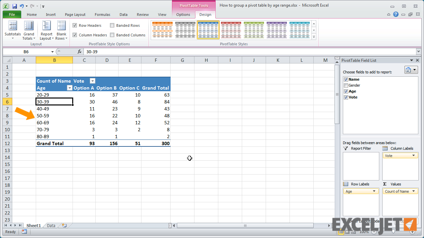The width and height of the screenshot is (424, 238).
Task: Enable the Banded Rows checkbox
Action: click(112, 25)
